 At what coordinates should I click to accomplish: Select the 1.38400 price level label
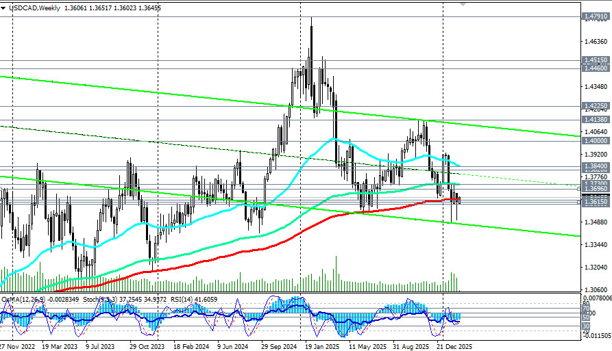[x=595, y=166]
